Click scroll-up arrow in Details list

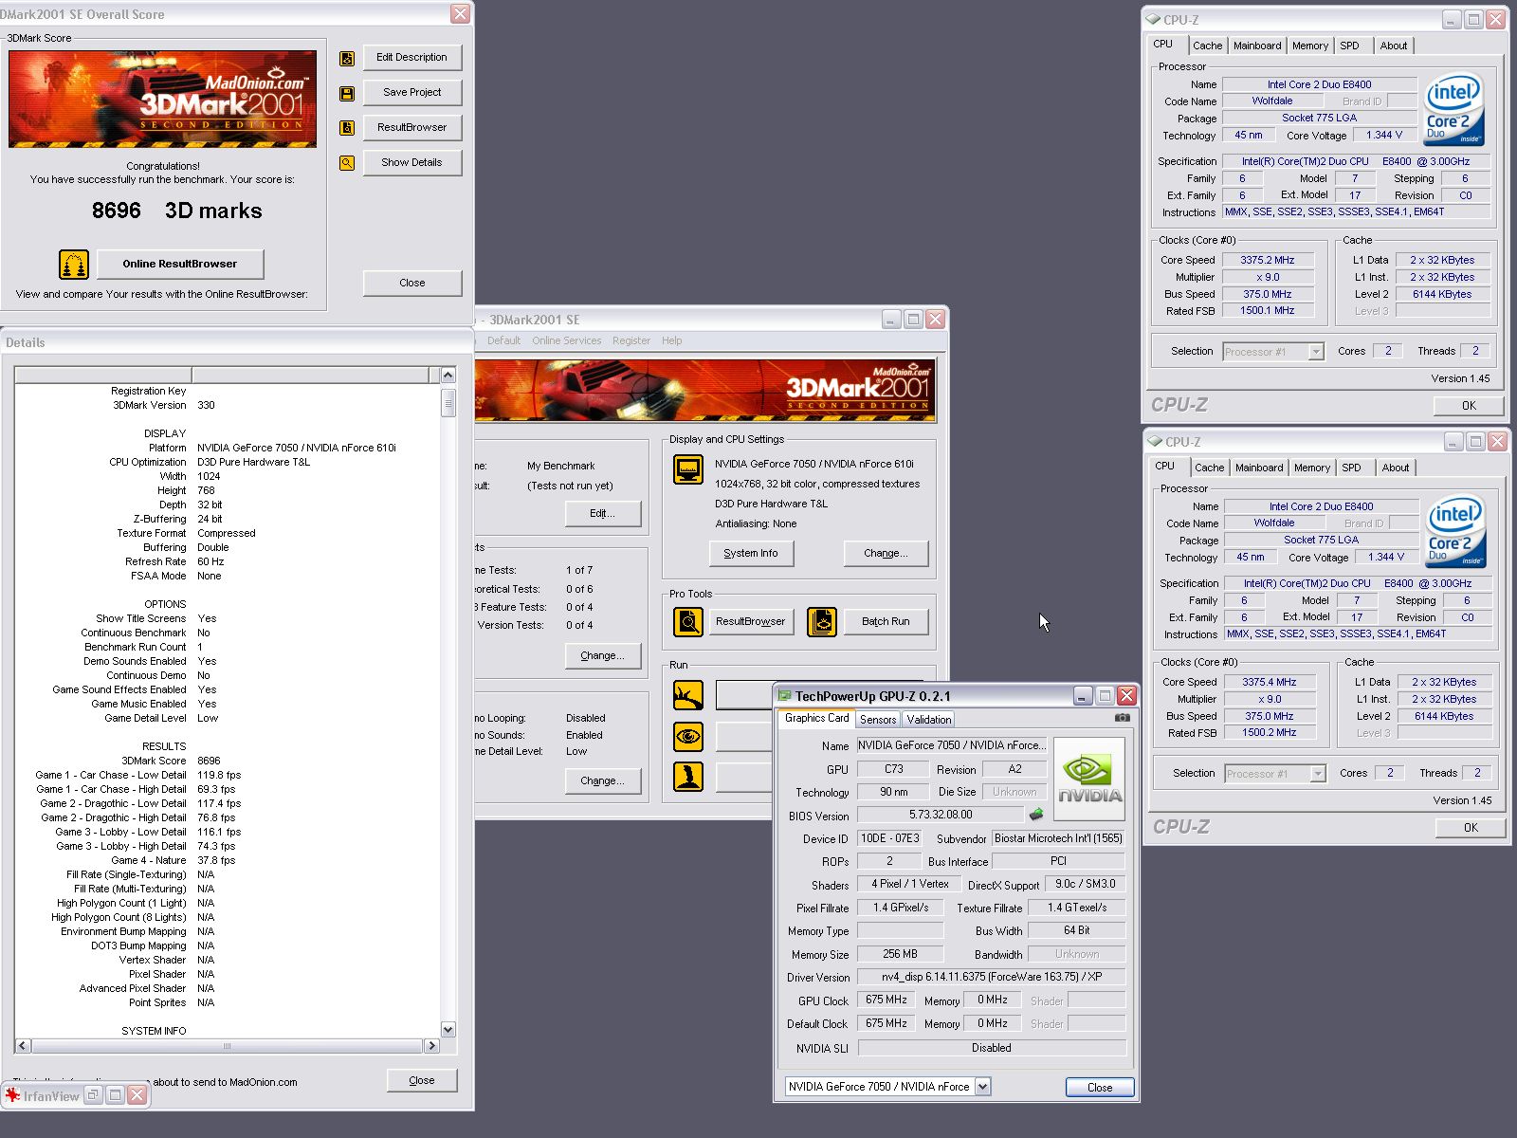click(x=448, y=375)
